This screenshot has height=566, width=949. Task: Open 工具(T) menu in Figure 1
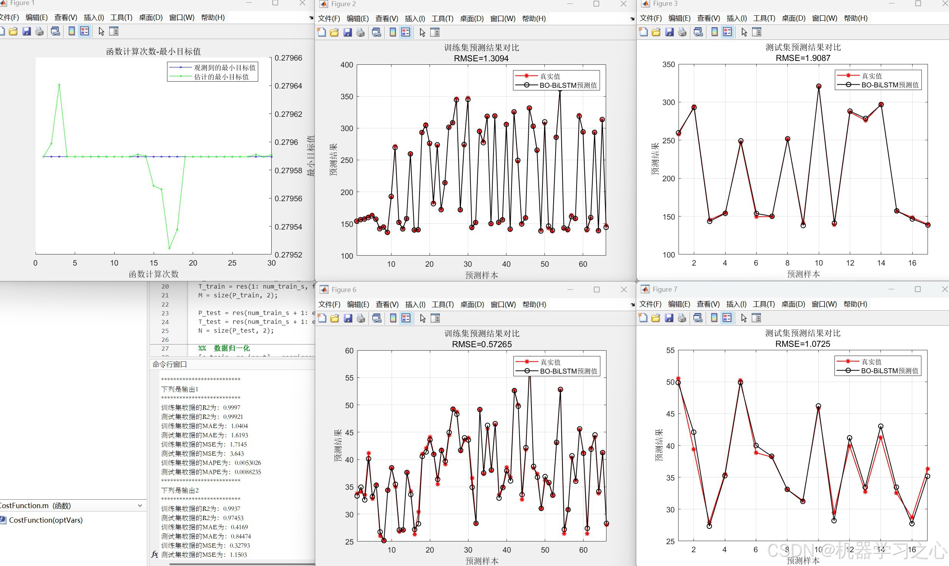click(x=121, y=18)
